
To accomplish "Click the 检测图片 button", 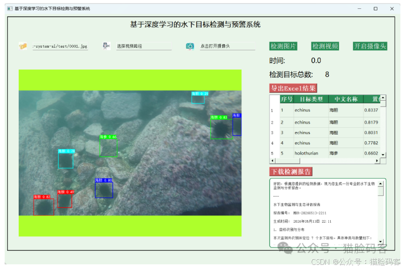I will click(283, 46).
